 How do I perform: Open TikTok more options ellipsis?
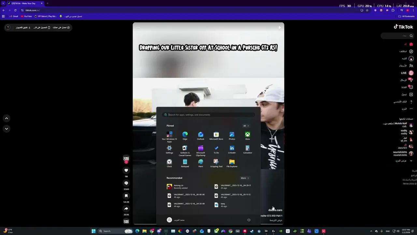411,109
